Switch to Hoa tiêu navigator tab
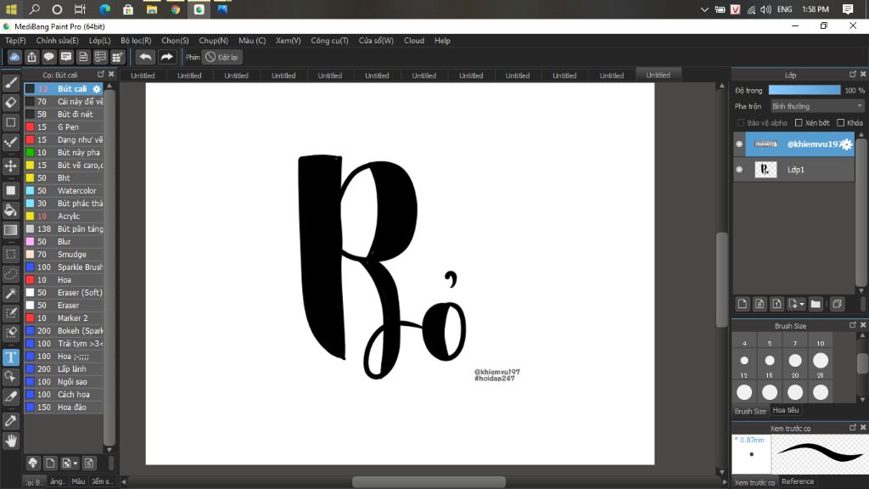This screenshot has height=489, width=869. pyautogui.click(x=786, y=410)
